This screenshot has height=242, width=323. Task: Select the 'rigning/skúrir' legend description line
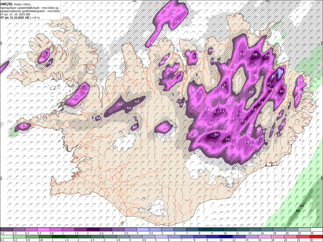pos(29,8)
